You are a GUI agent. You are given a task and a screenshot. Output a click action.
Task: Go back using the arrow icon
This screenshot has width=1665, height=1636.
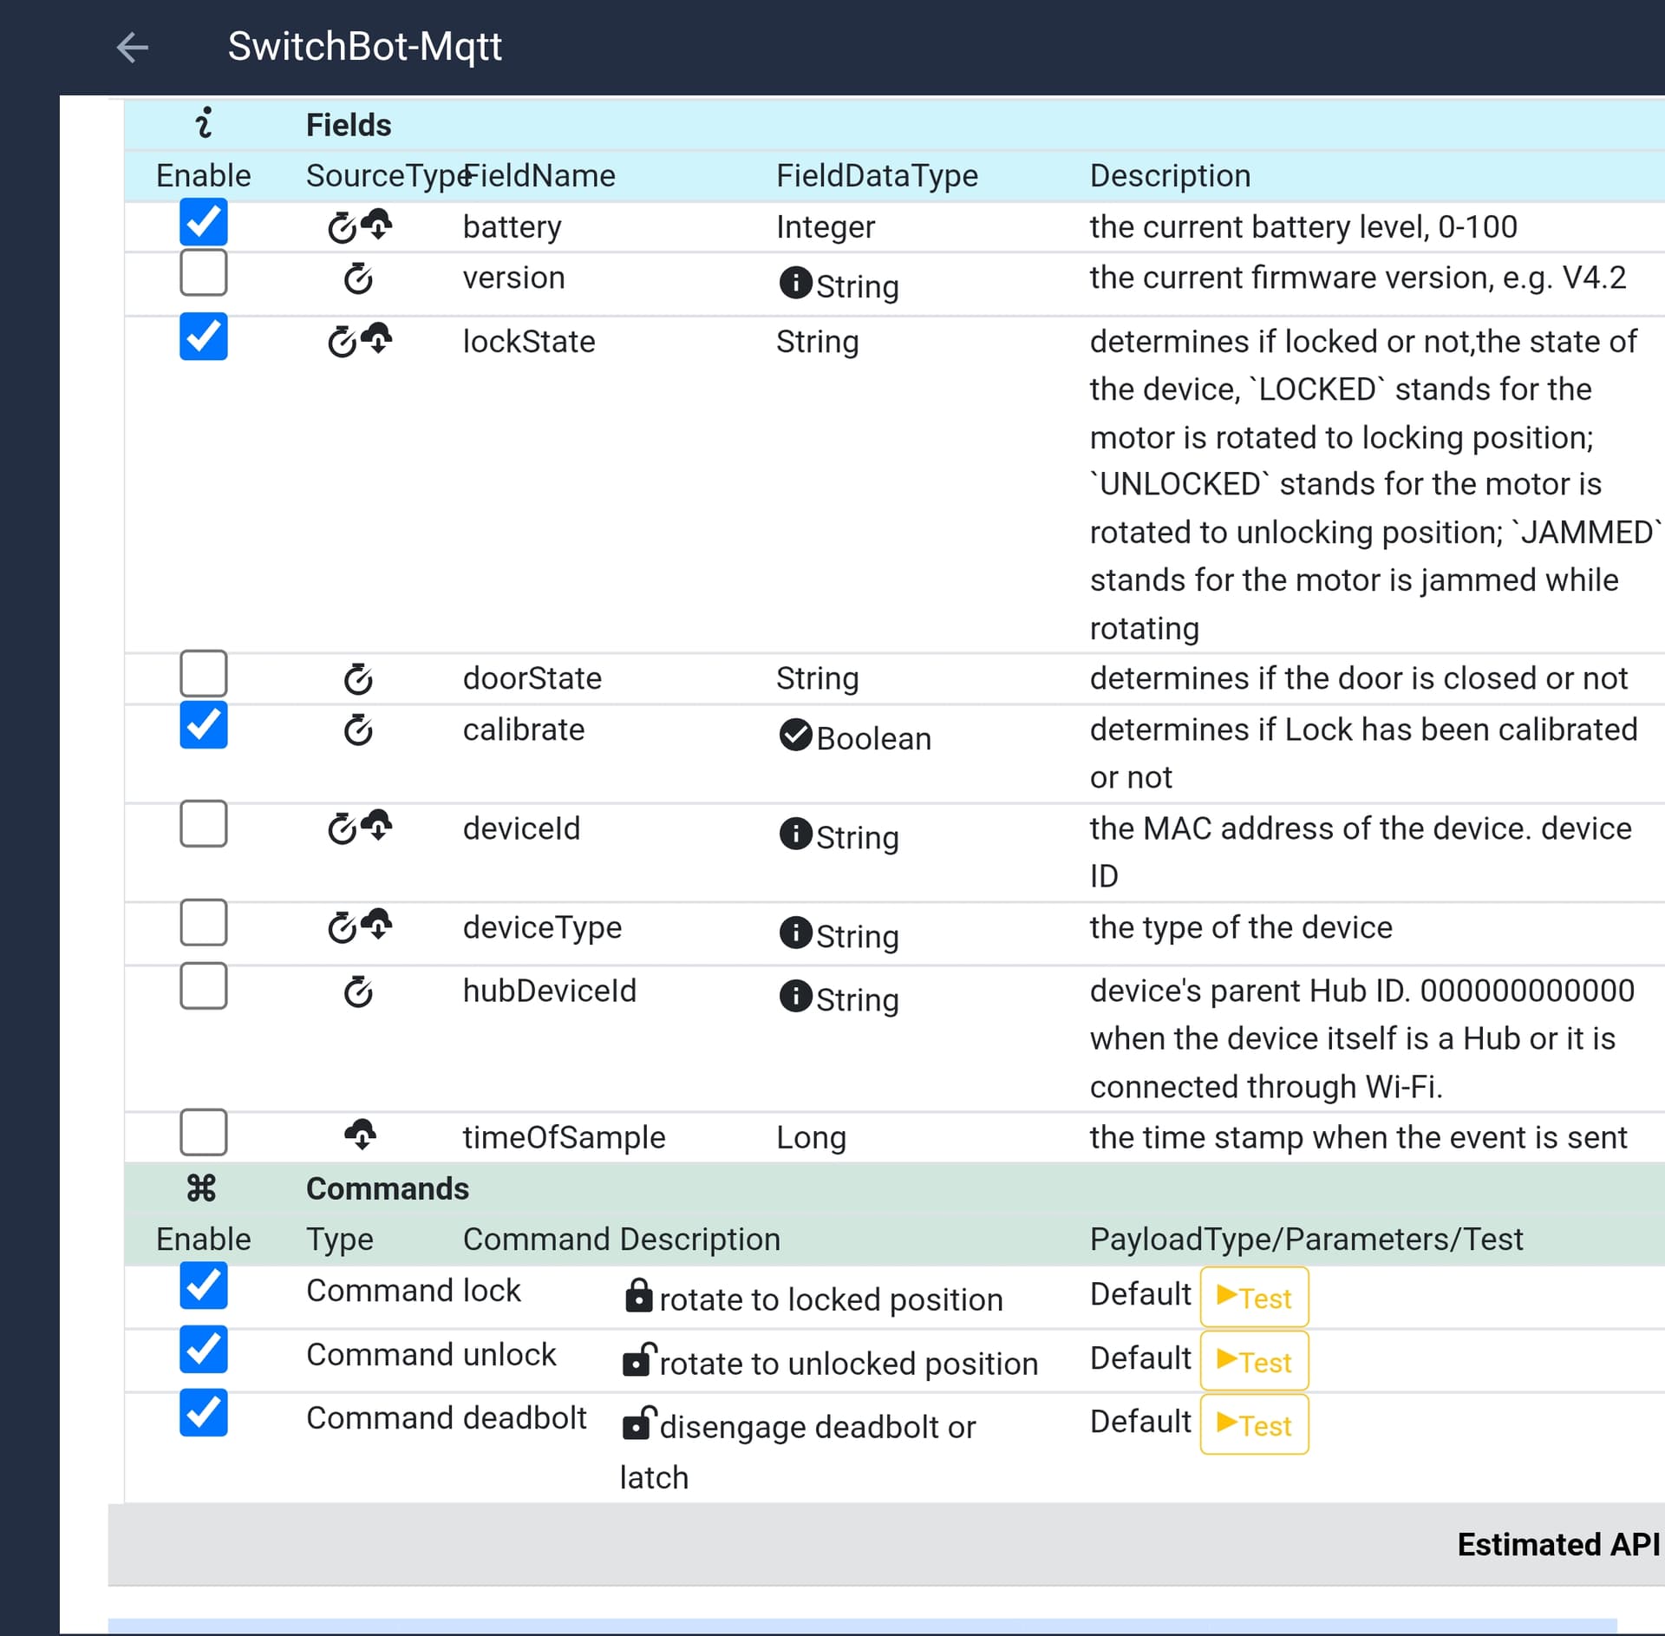click(132, 47)
